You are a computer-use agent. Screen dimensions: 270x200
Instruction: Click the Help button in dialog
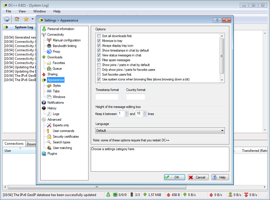click(220, 177)
